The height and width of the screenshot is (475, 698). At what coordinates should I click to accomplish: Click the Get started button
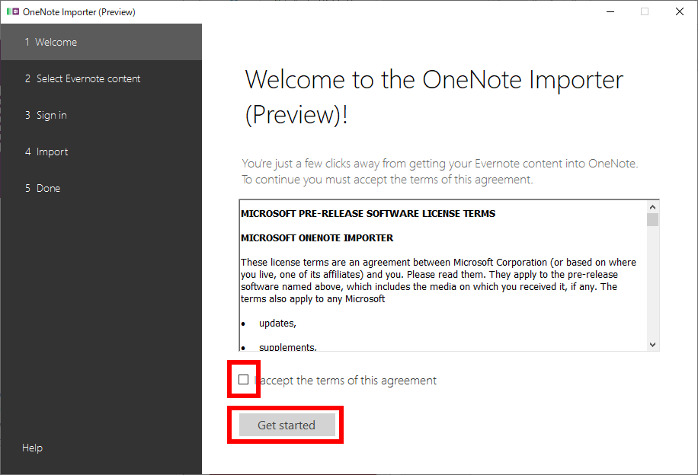point(287,426)
